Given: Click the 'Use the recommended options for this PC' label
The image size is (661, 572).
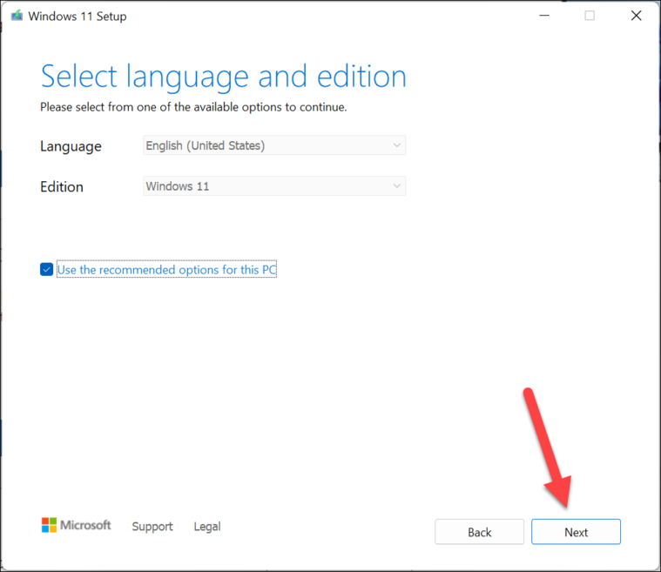Looking at the screenshot, I should [x=166, y=269].
